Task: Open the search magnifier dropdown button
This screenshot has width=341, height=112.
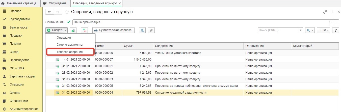Action: click(x=310, y=30)
